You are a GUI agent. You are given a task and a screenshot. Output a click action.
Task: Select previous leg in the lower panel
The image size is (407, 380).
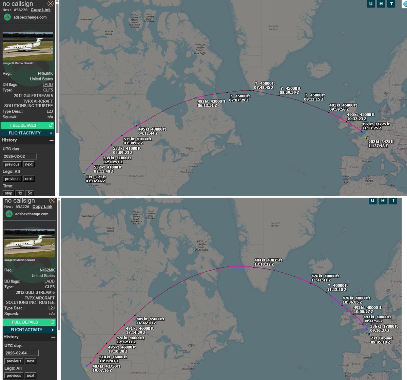coord(14,375)
